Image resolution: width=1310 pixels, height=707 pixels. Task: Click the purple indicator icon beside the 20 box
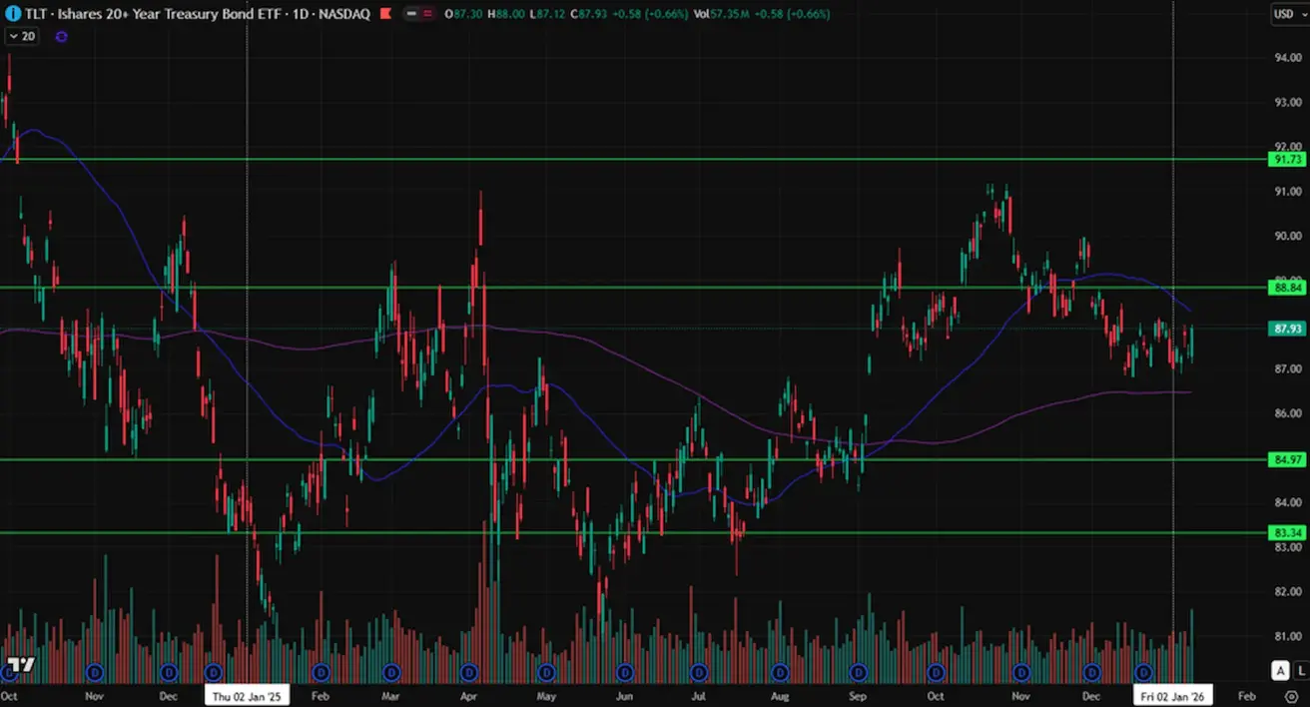[x=62, y=36]
